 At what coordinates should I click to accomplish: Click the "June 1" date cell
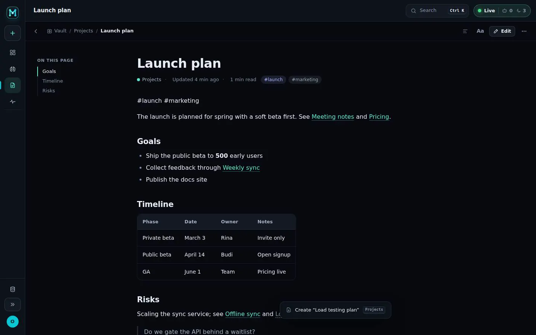[x=193, y=272]
